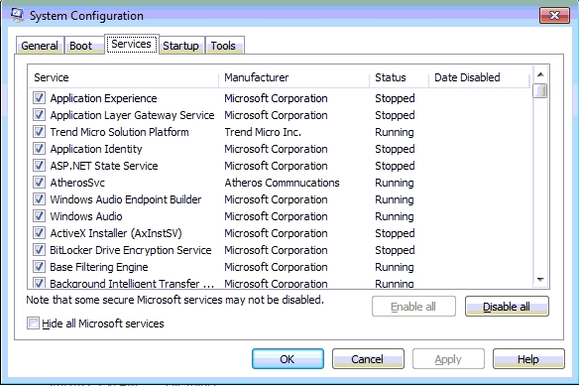Enable Hide all Microsoft services checkbox

(33, 323)
